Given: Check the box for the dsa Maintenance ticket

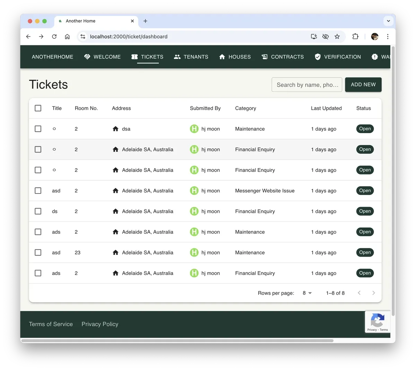Looking at the screenshot, I should [x=38, y=129].
